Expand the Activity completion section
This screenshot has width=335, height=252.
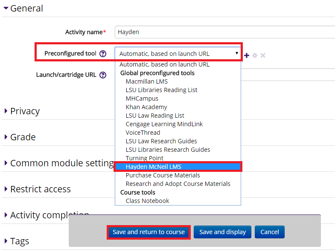(47, 215)
